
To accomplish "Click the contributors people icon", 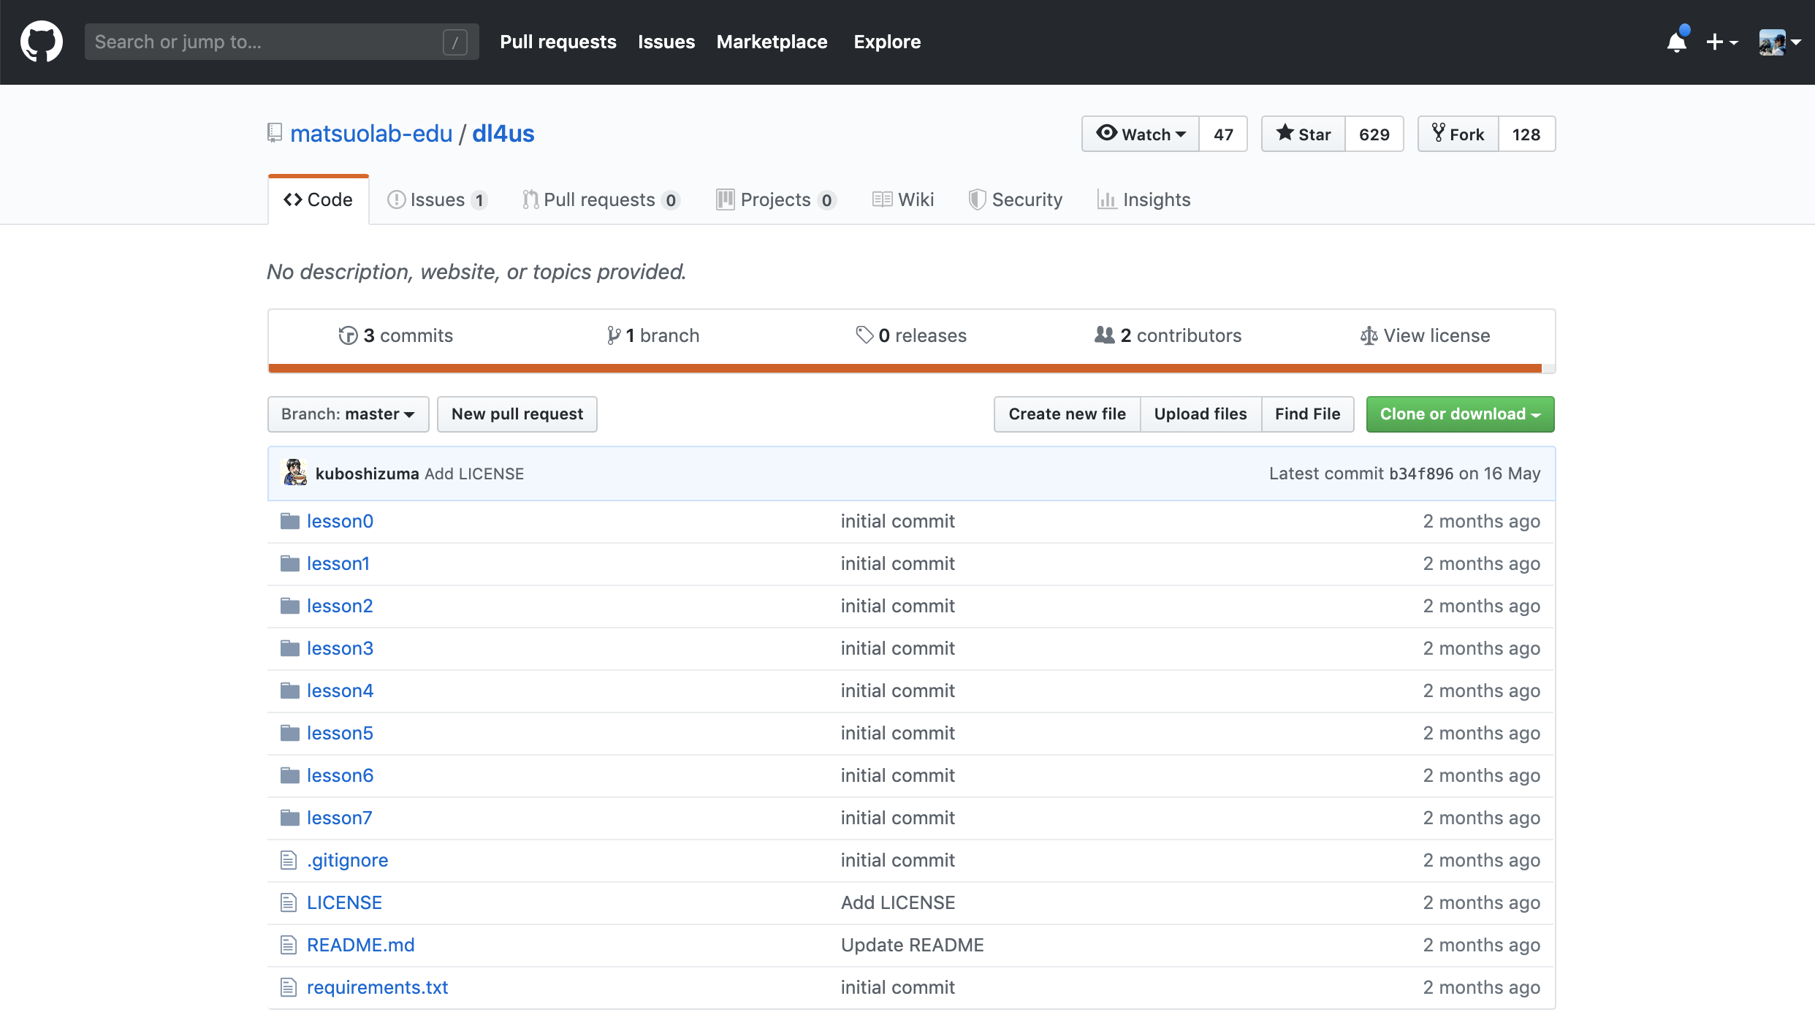I will pyautogui.click(x=1104, y=335).
